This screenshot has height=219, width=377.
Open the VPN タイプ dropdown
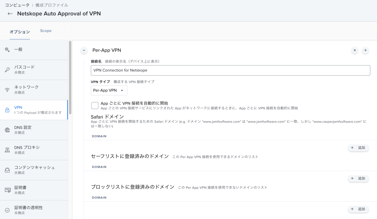pyautogui.click(x=109, y=91)
